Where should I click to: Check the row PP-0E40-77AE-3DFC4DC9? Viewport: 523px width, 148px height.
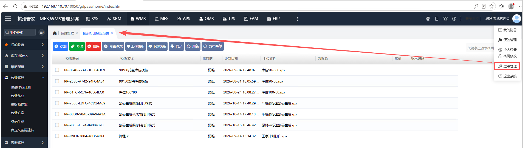[57, 70]
